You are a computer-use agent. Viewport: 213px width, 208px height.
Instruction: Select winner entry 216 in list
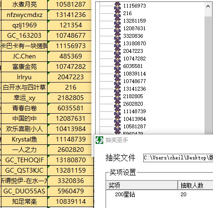(x=127, y=13)
